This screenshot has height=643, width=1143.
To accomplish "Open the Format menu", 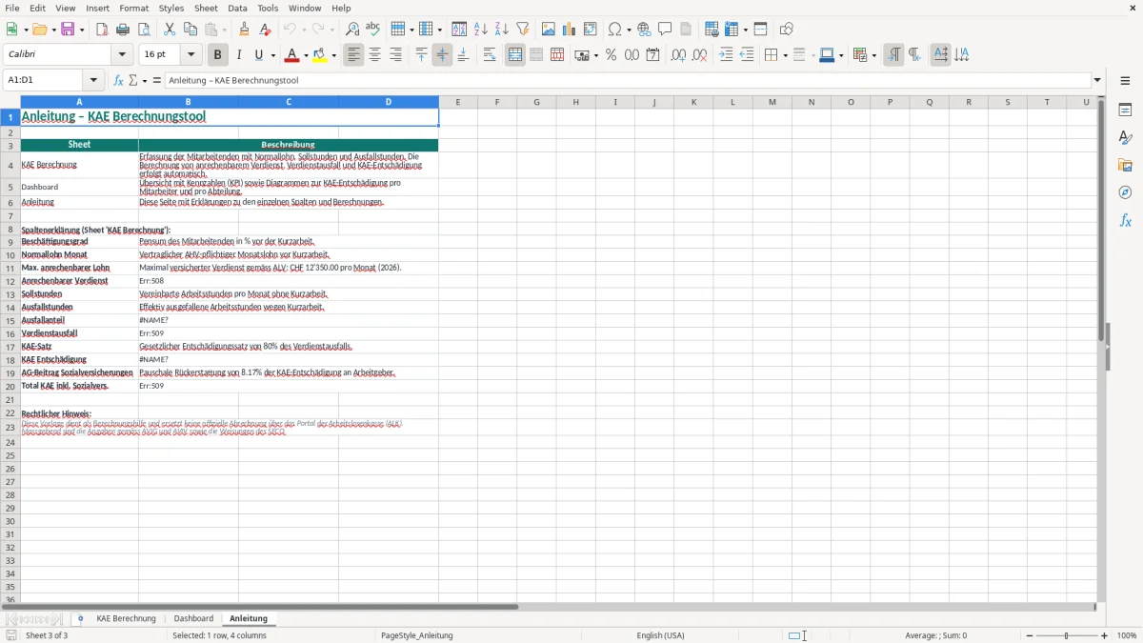I will click(x=134, y=8).
